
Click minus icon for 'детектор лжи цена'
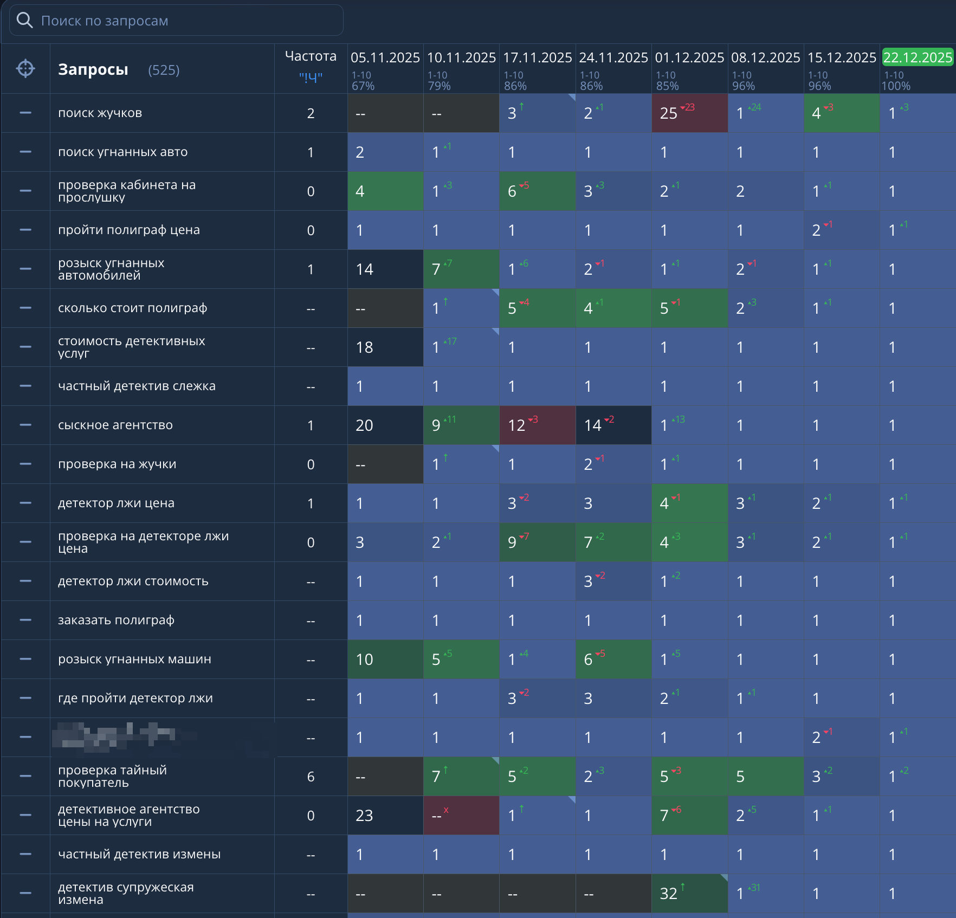25,503
